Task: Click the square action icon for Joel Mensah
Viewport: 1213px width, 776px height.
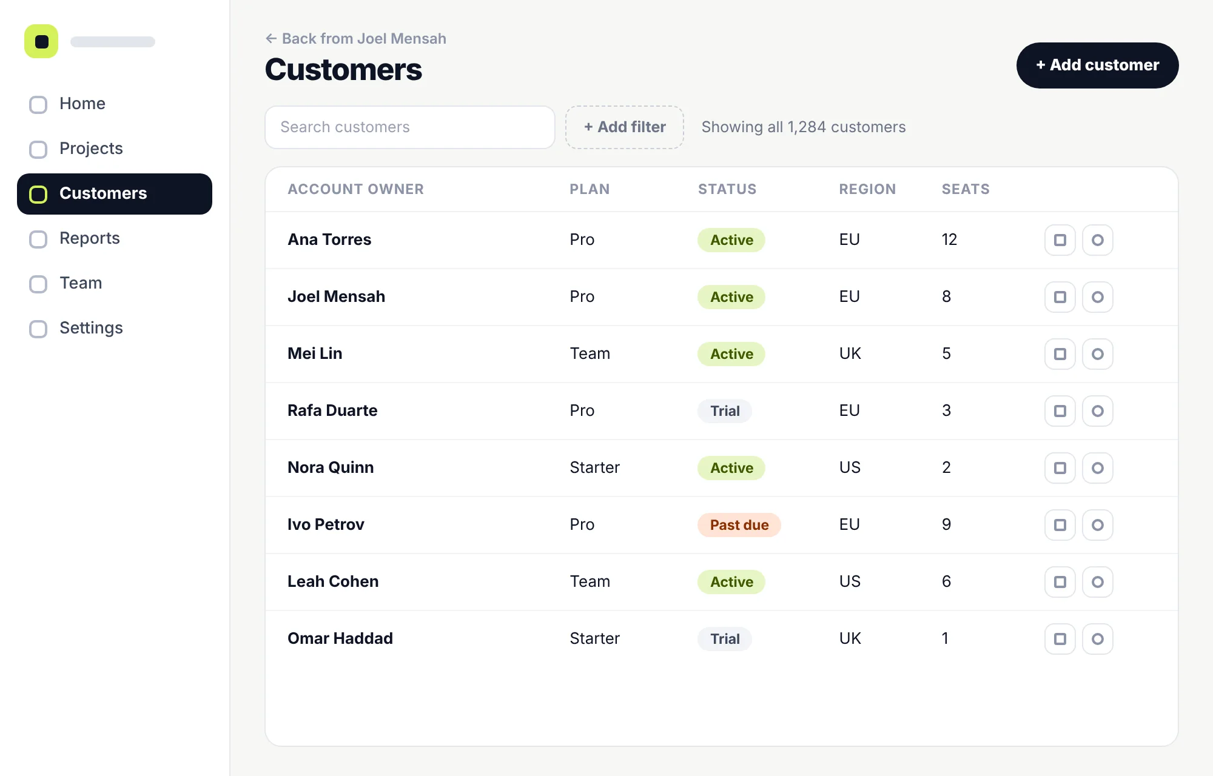Action: (x=1060, y=297)
